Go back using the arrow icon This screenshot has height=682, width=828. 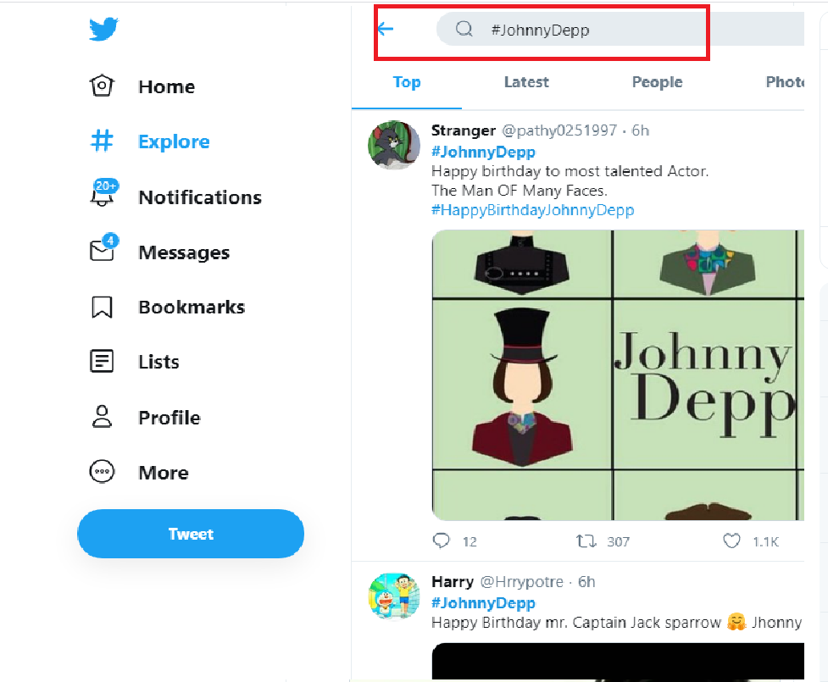386,29
